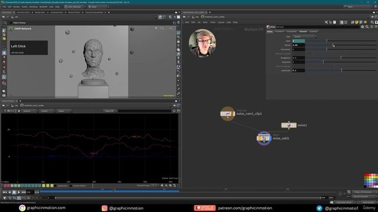Select the noise_add1 node
Viewport: 378px width, 212px height.
pyautogui.click(x=264, y=138)
